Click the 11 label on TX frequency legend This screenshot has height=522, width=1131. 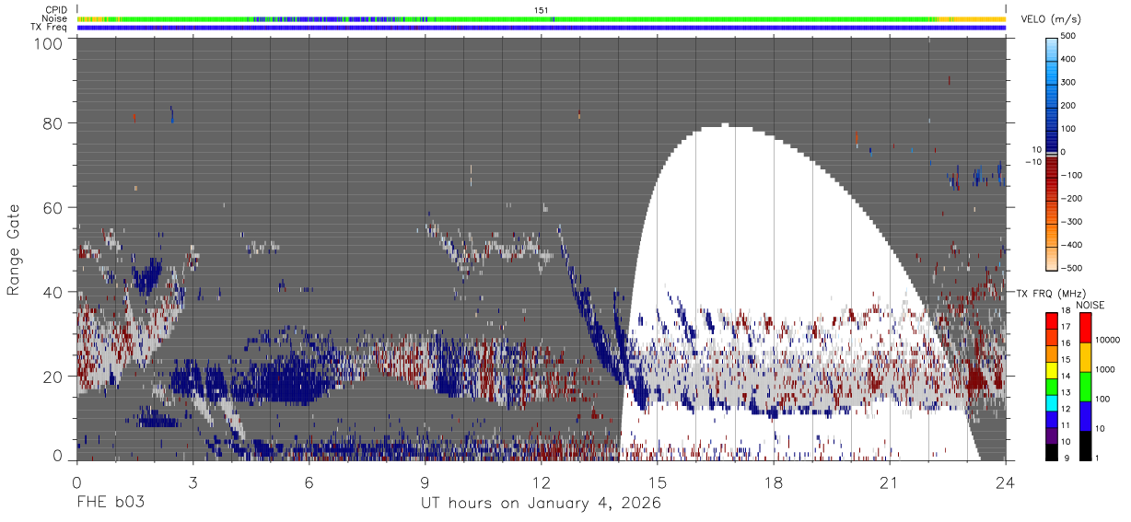pos(1065,425)
